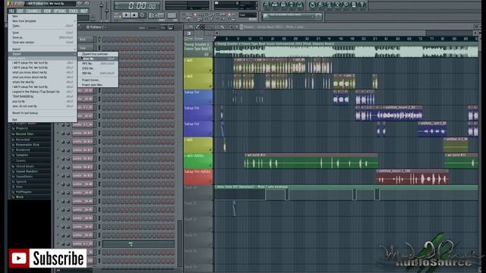Toggle the step sequencer graph editor
The width and height of the screenshot is (486, 273).
[x=163, y=27]
